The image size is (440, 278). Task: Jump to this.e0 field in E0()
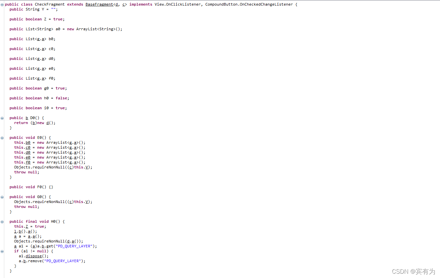pyautogui.click(x=28, y=157)
